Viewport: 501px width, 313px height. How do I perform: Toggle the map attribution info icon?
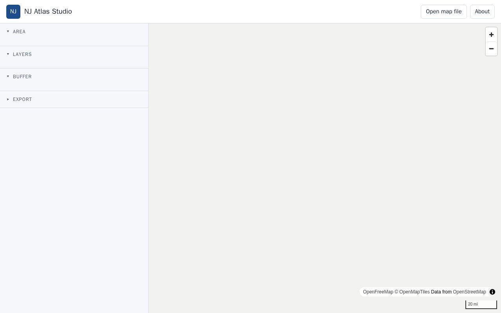pos(492,292)
